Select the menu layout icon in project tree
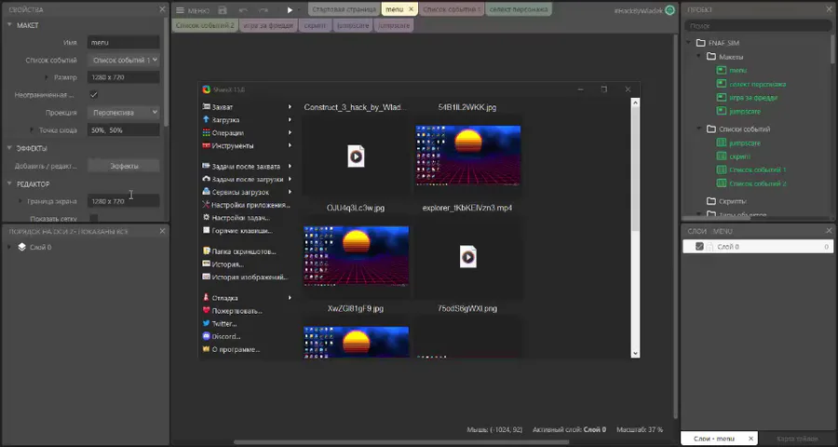 point(721,70)
